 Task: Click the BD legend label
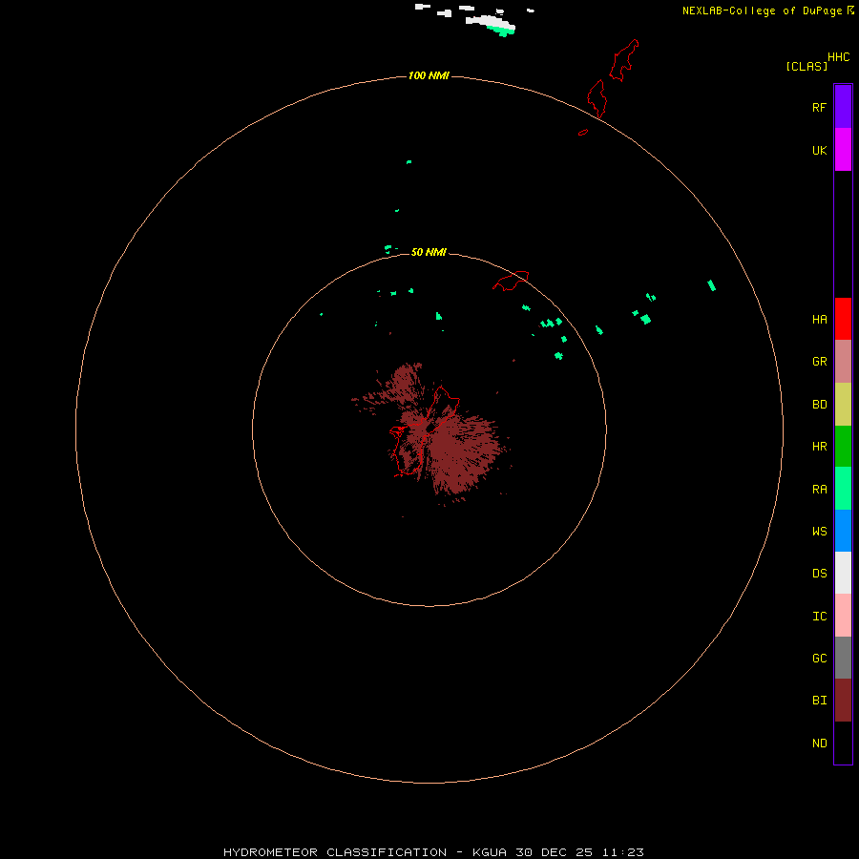819,405
